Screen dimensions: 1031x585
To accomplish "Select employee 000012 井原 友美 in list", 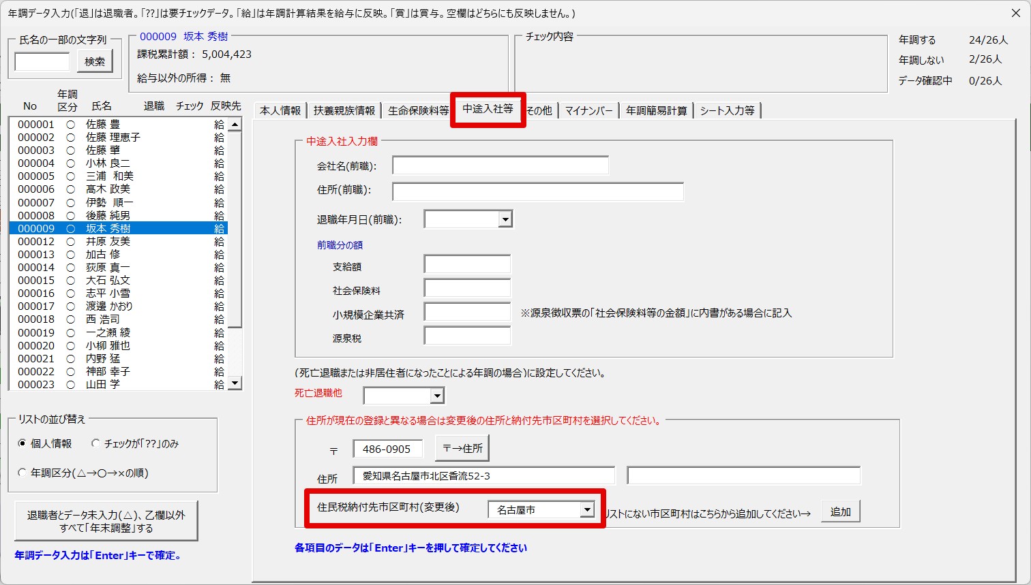I will [x=108, y=242].
